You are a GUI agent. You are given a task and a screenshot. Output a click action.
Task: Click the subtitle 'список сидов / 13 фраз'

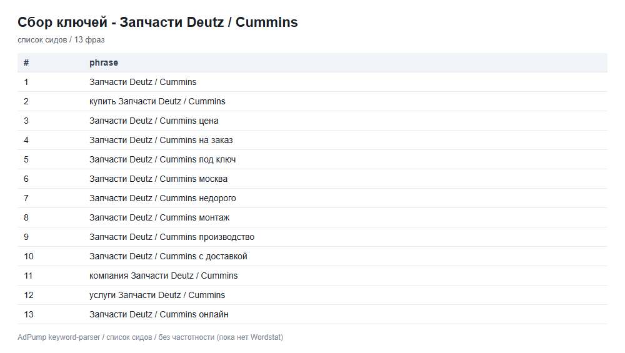coord(61,40)
